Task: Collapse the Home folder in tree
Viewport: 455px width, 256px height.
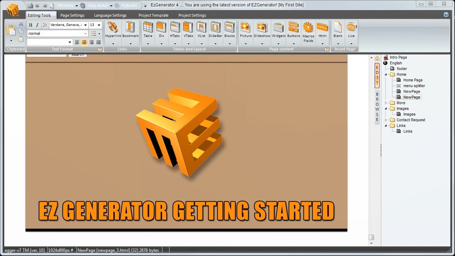Action: [386, 74]
